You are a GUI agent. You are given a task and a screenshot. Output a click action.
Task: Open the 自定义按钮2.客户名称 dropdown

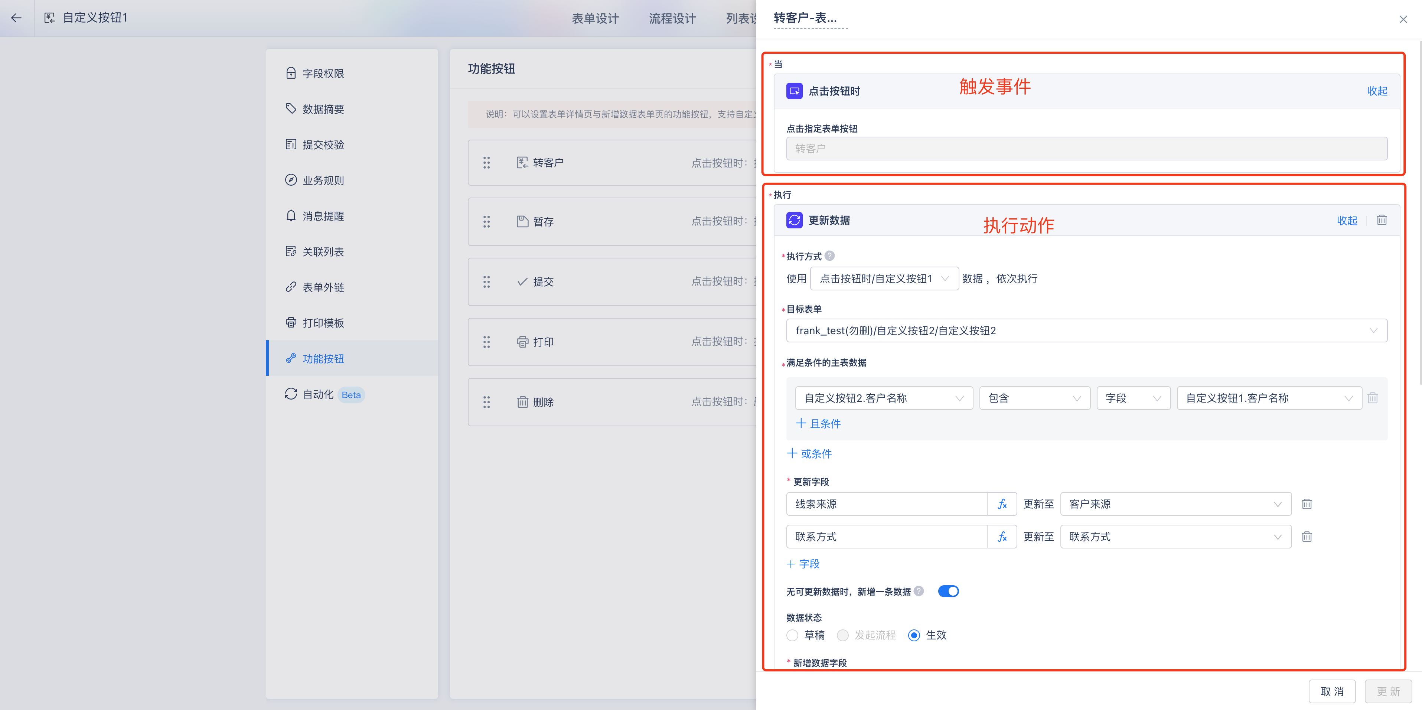pos(884,397)
